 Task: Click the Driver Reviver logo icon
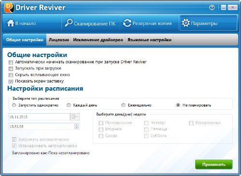[x=9, y=8]
